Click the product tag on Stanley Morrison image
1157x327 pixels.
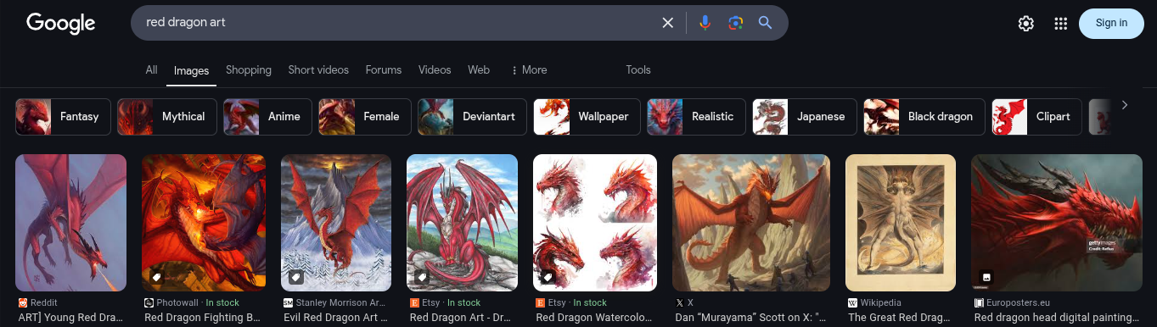pos(295,277)
